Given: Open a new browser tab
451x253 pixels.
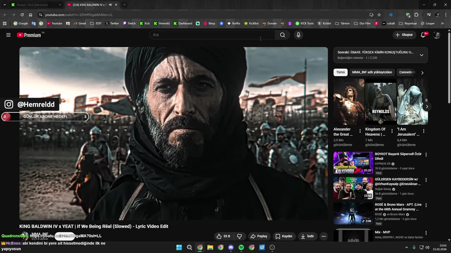Looking at the screenshot, I should pyautogui.click(x=124, y=5).
